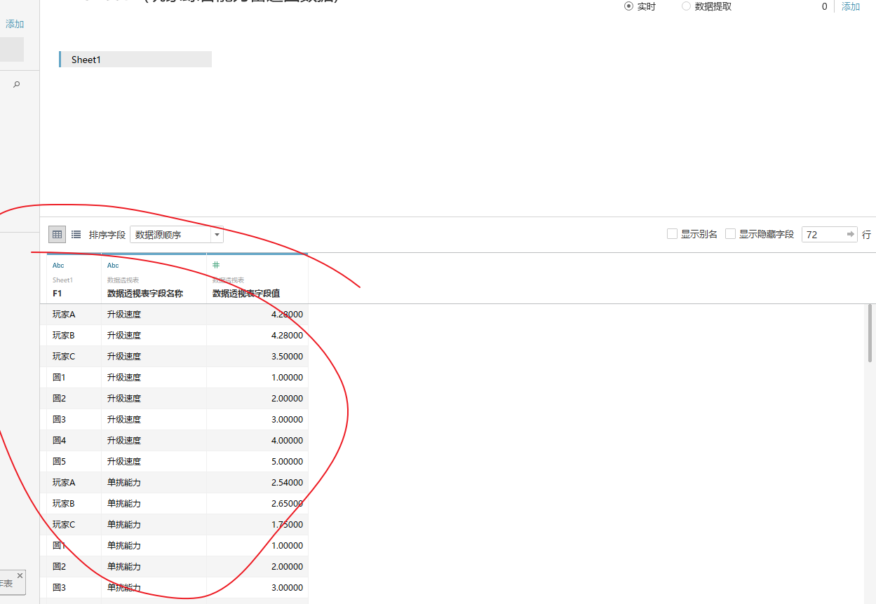Click the 圆4 cell

(x=59, y=440)
